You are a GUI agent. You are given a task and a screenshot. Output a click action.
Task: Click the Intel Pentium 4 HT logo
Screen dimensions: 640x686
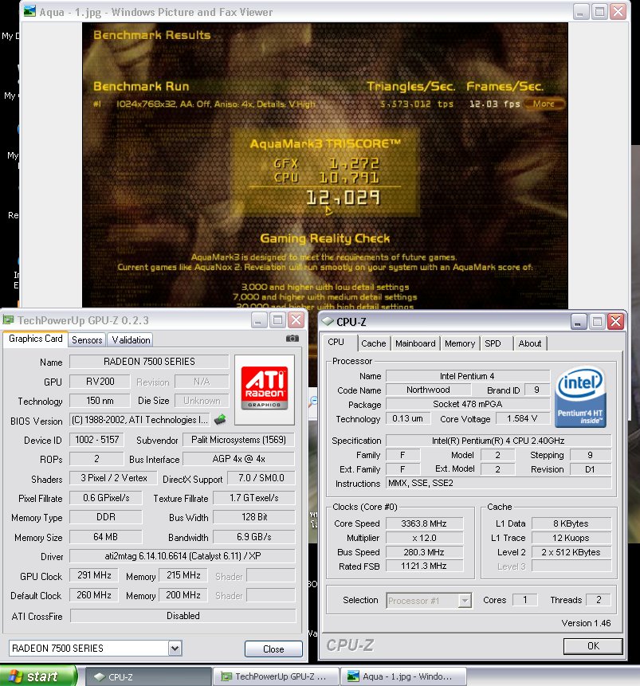[x=580, y=396]
